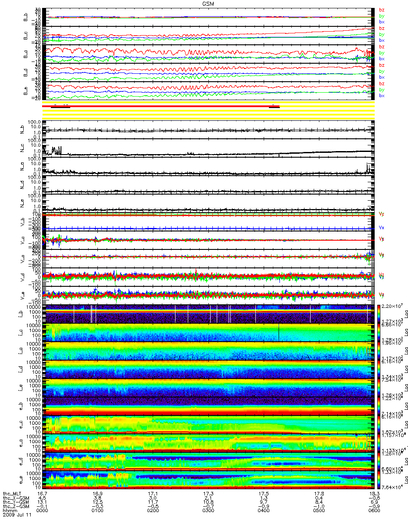408x527 pixels.
Task: Click the MLT value 17.5
Action: pyautogui.click(x=263, y=494)
